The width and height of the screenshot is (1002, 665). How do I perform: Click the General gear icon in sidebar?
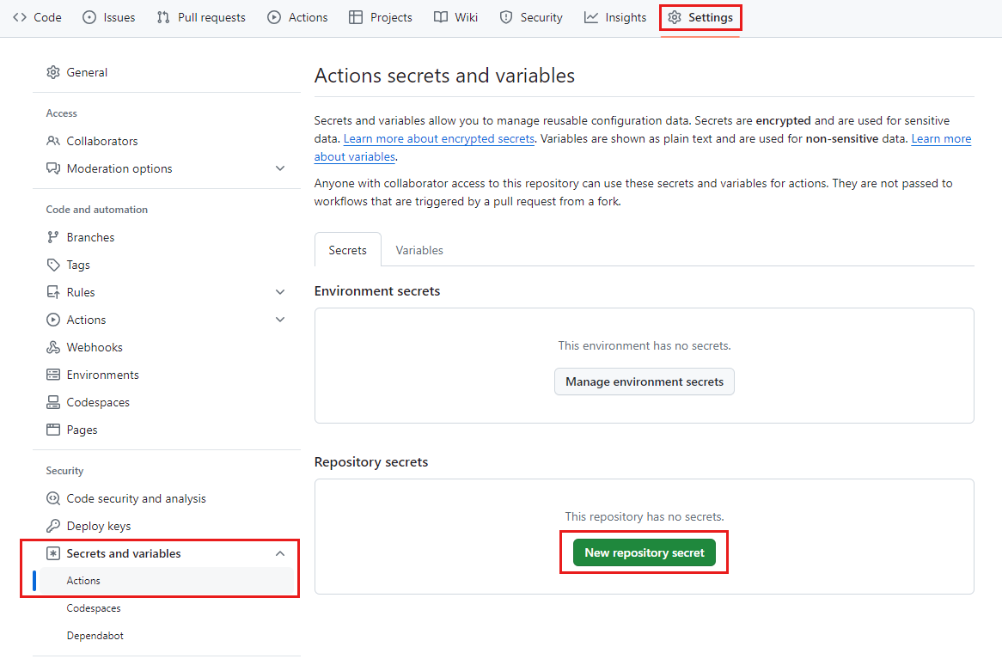[x=53, y=72]
